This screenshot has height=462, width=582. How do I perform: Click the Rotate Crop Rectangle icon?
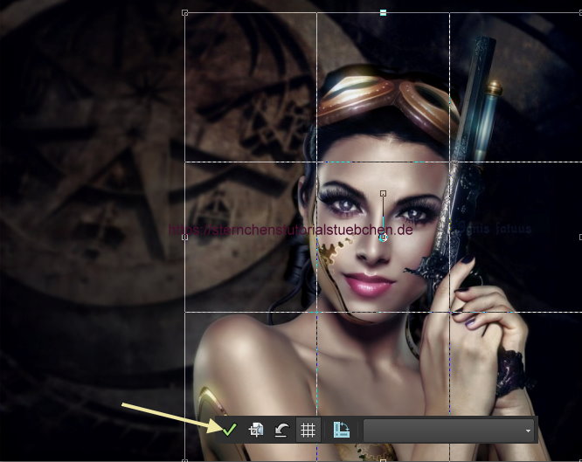(341, 430)
